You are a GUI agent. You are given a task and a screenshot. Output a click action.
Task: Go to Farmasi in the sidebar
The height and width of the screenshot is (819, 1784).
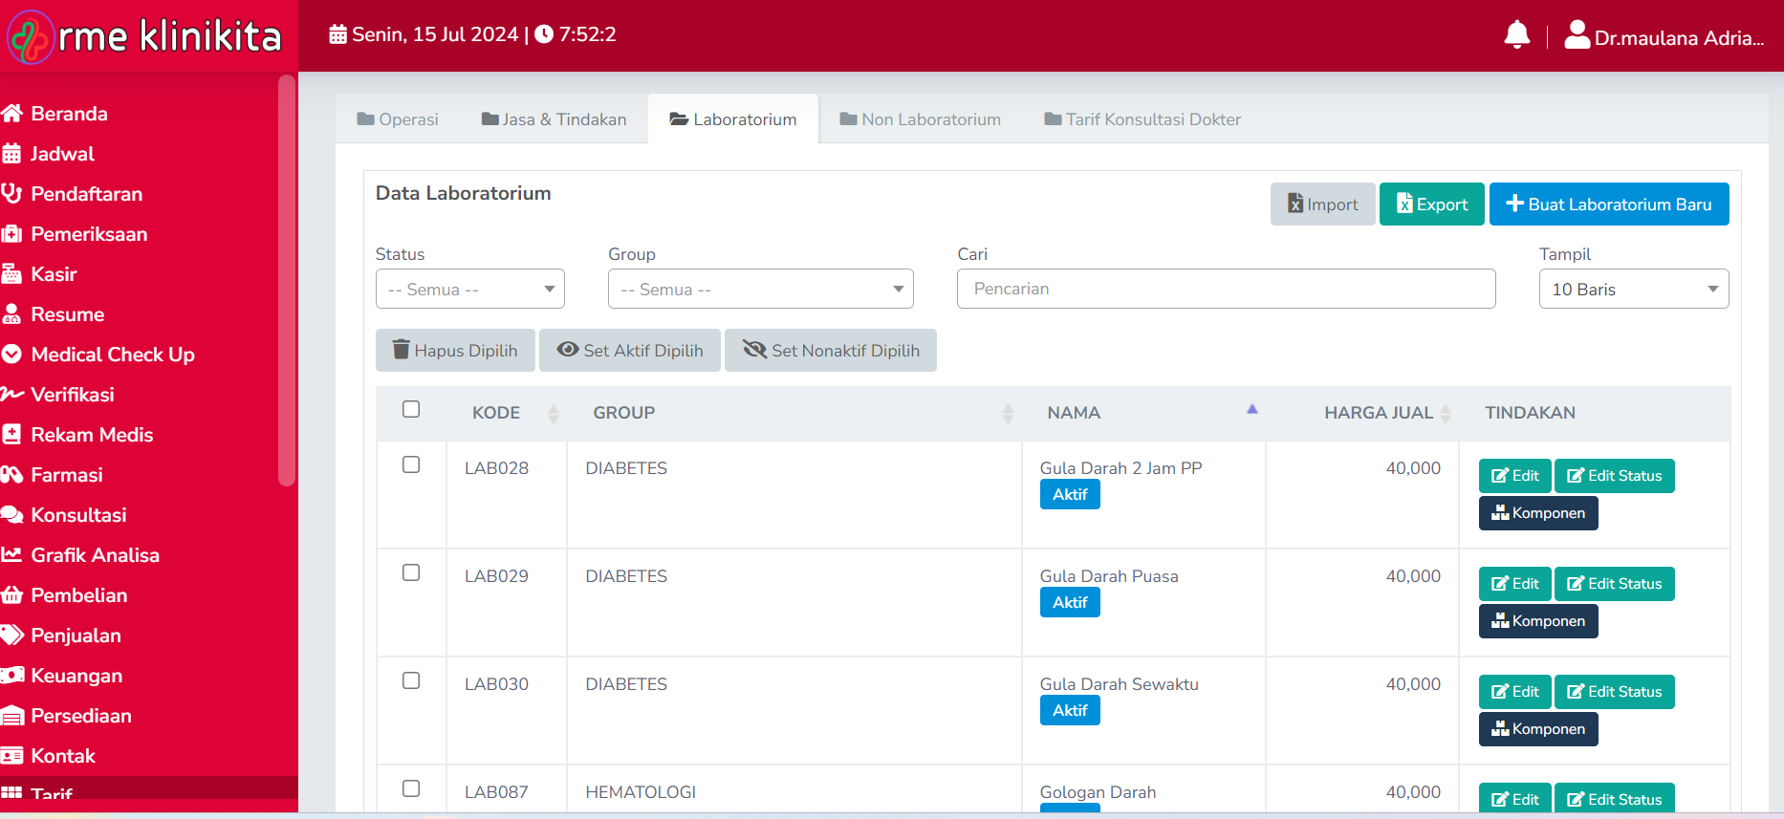pos(66,475)
